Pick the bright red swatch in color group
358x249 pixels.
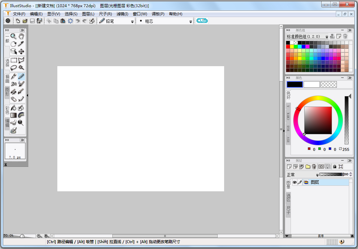click(x=288, y=47)
